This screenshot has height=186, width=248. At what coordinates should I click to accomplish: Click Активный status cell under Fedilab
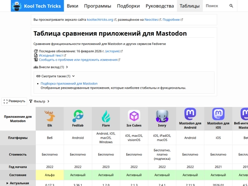point(78,175)
